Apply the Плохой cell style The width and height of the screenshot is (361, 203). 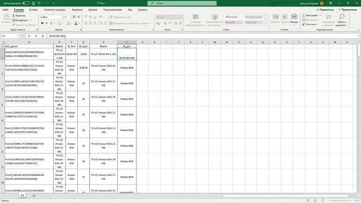234,23
